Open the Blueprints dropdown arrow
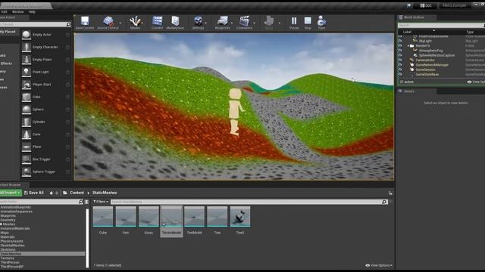 click(x=232, y=23)
